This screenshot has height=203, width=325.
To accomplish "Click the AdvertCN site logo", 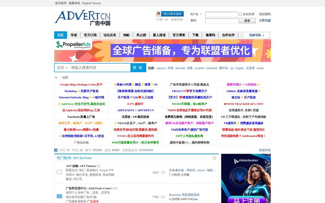I will point(83,18).
